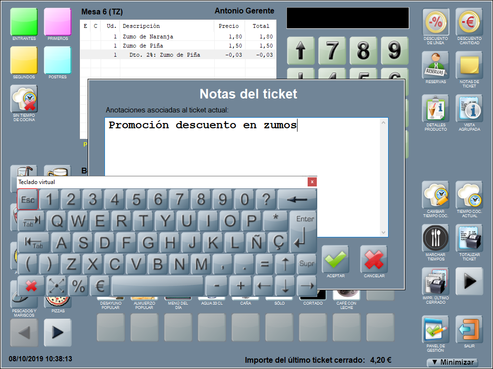Open the Reservas icon

436,65
